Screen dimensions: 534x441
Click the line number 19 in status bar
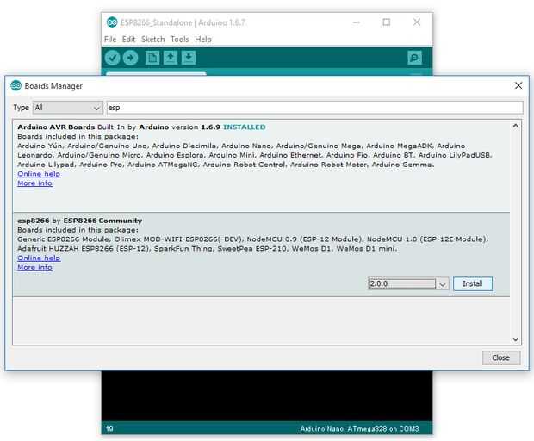click(x=109, y=429)
